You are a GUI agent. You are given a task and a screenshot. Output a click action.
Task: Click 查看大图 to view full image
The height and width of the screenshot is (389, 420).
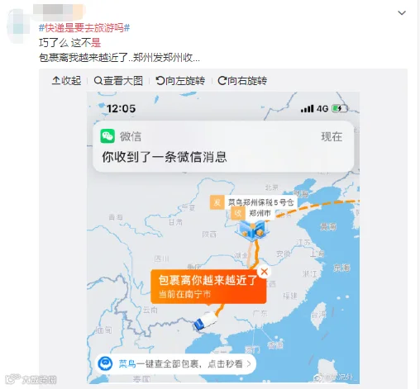(118, 81)
